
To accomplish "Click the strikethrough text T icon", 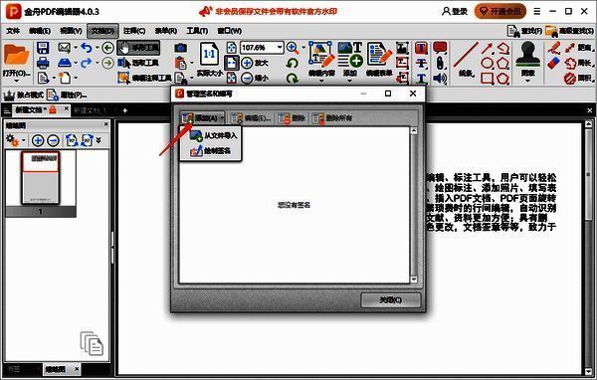I will (x=421, y=63).
